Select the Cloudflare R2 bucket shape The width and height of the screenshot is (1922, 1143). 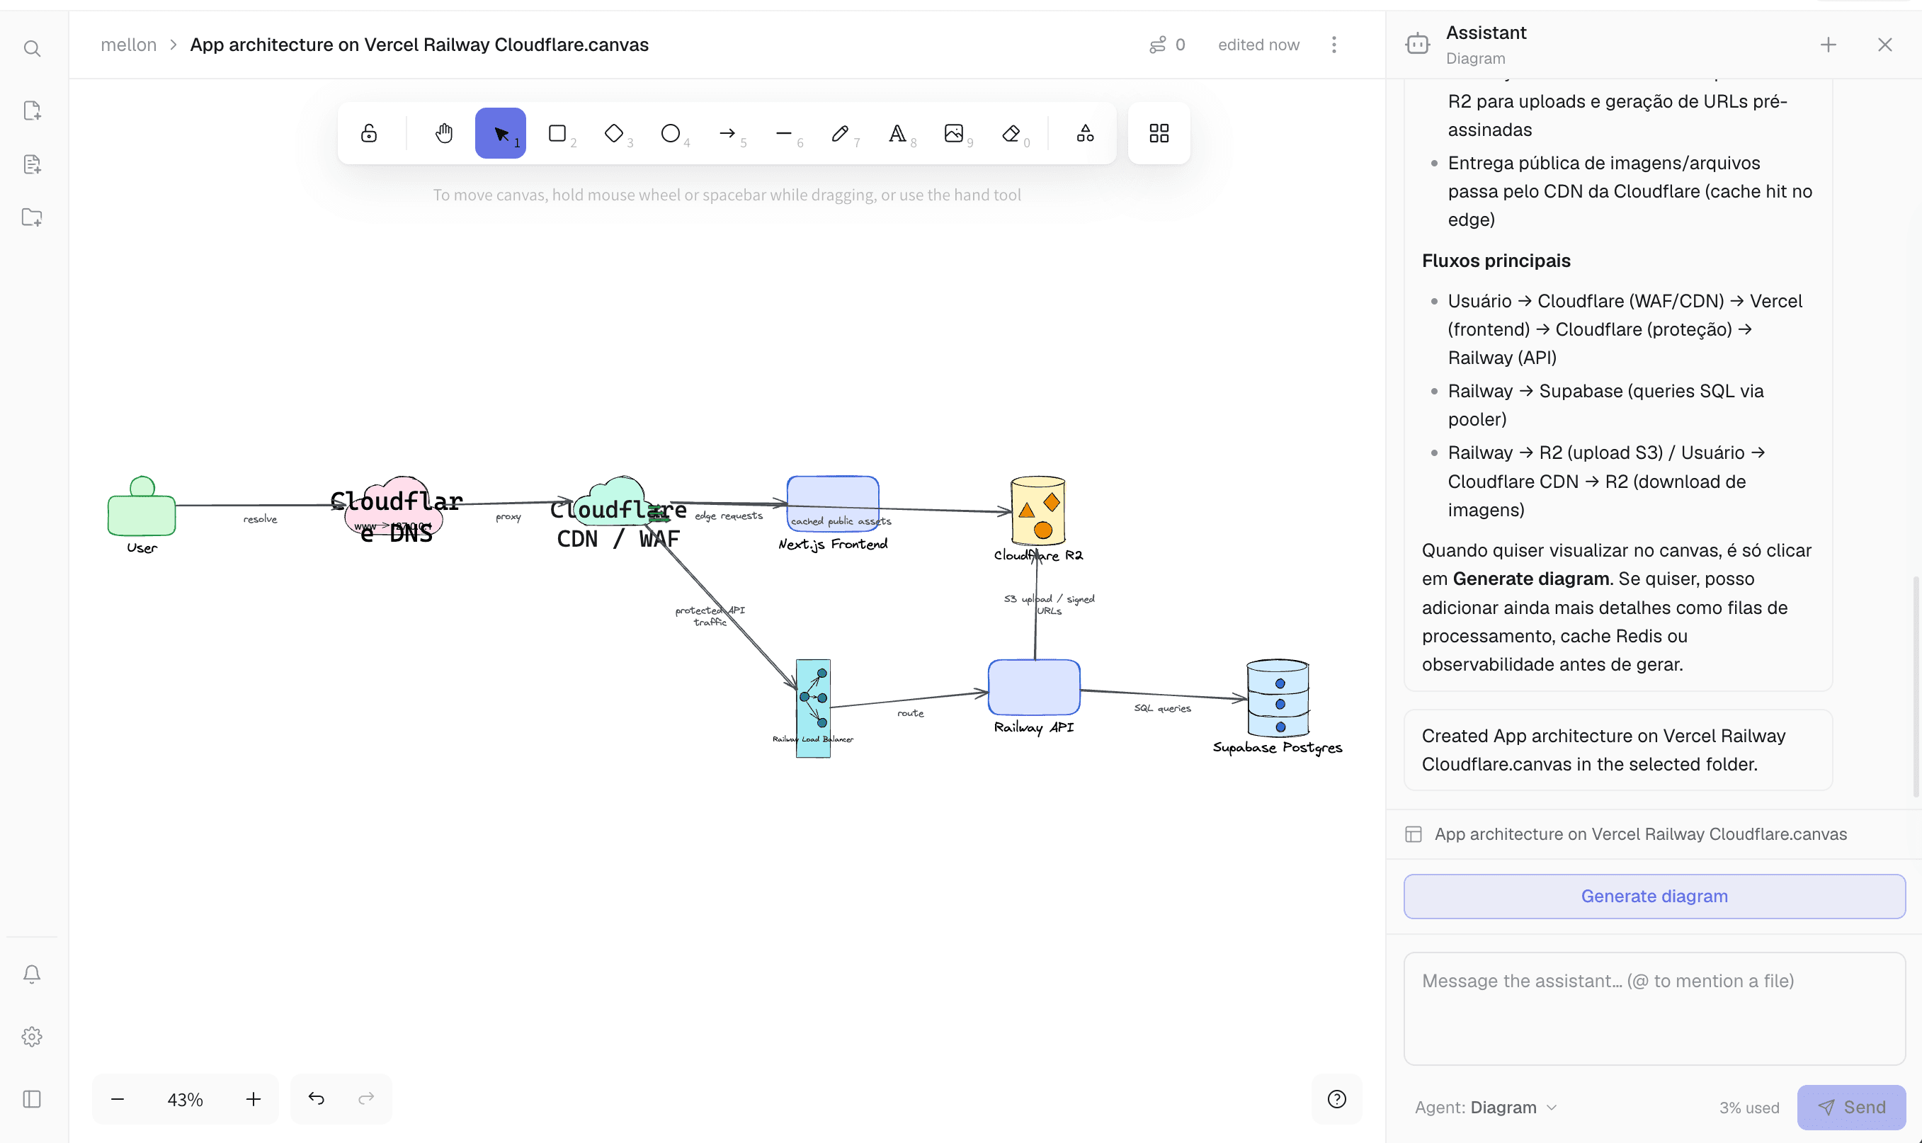click(x=1038, y=511)
